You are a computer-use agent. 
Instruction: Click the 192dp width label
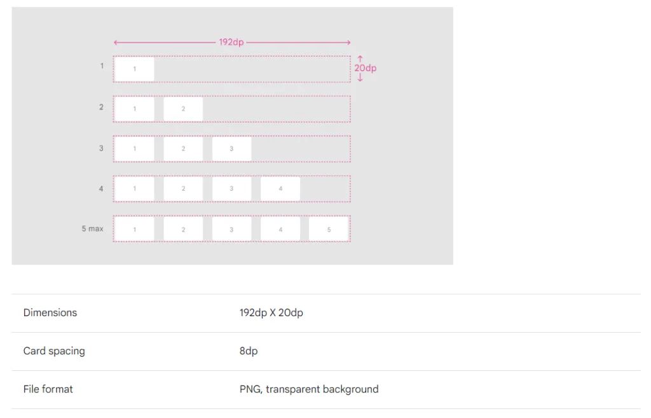pos(231,43)
